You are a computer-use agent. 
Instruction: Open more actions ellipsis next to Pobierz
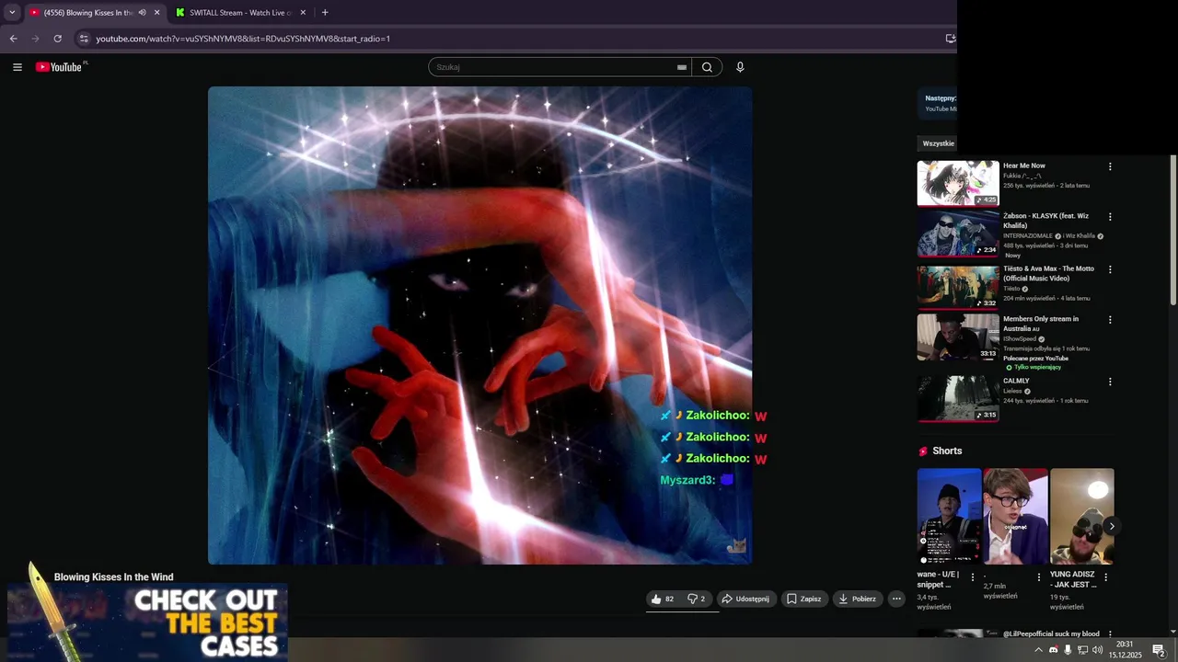click(896, 599)
